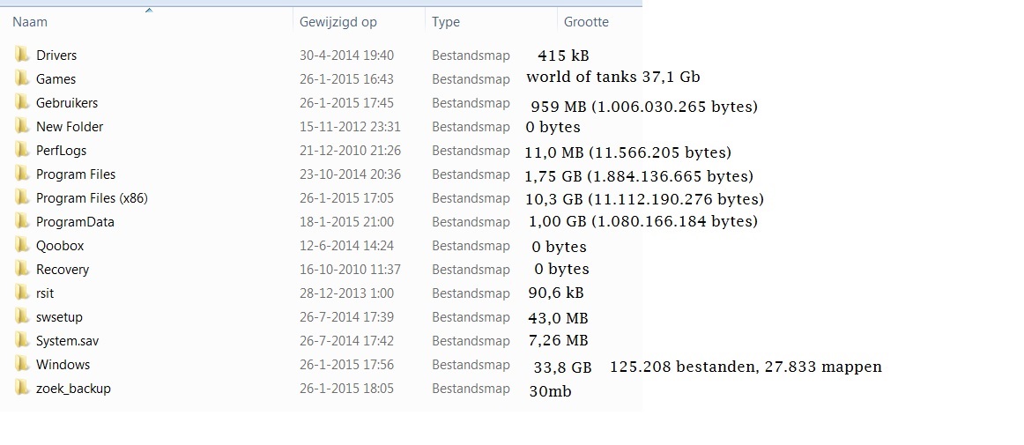
Task: Click the Drivers folder icon
Action: tap(21, 55)
